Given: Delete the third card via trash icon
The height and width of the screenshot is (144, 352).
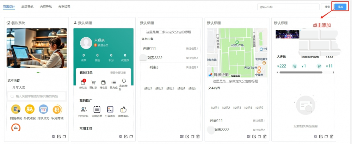Looking at the screenshot, I should 198,137.
